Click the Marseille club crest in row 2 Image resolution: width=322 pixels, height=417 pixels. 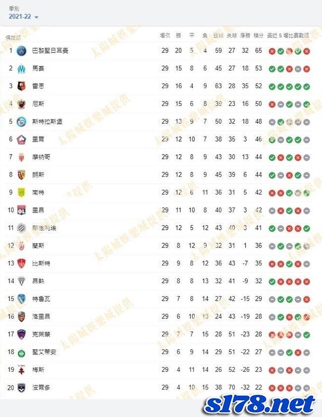(x=21, y=68)
